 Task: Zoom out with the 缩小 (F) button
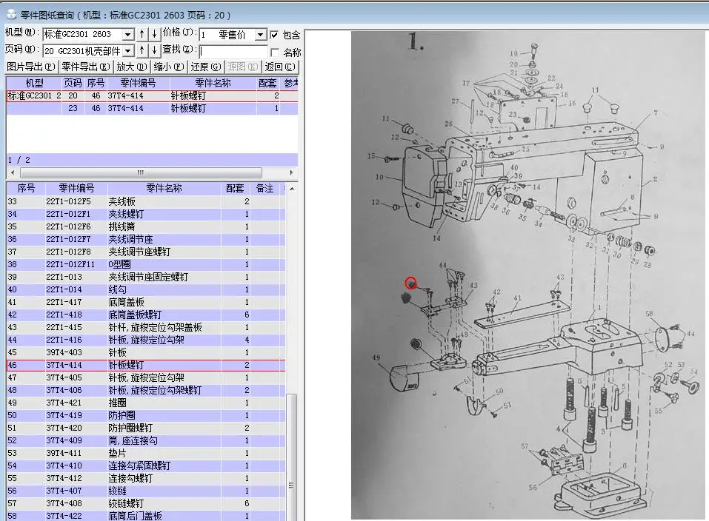169,67
